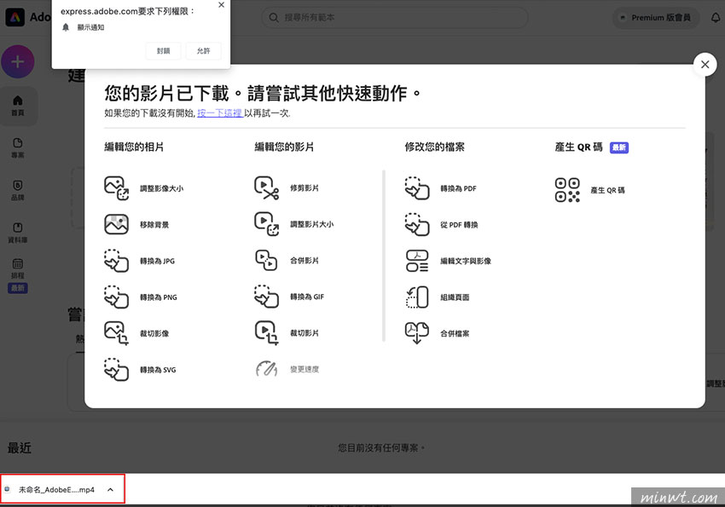Choose the convert to GIF (轉換為 GIF) icon
Image resolution: width=725 pixels, height=507 pixels.
(x=267, y=297)
